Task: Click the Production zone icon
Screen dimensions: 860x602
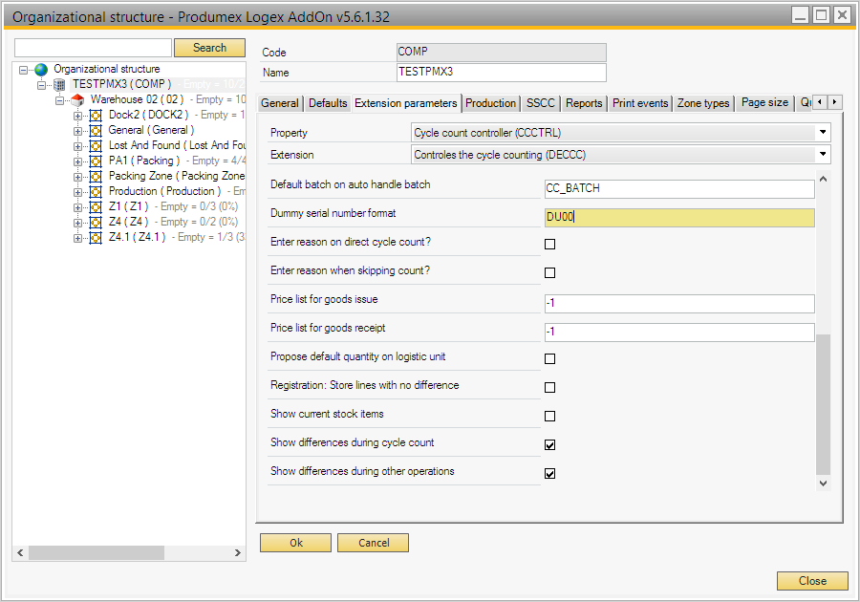Action: [96, 192]
